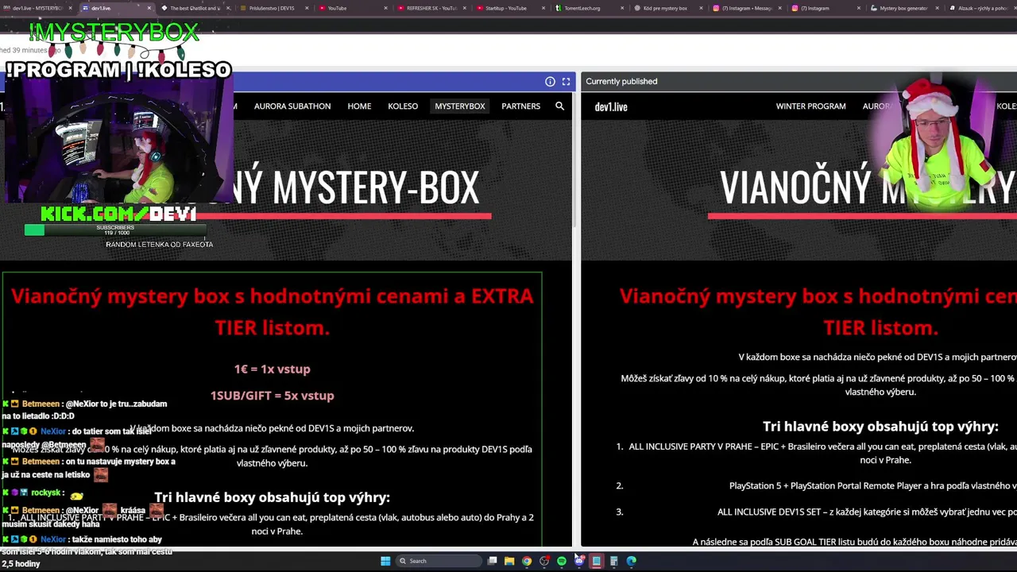Click the 'A následne sa podľa SUB GOAL' paragraph
This screenshot has width=1017, height=572.
click(x=854, y=542)
